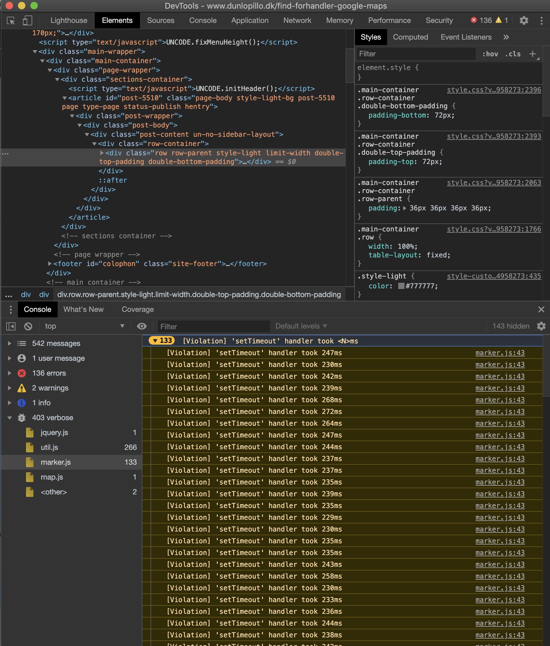Open style.css link at line 2063
The image size is (550, 646).
[494, 183]
